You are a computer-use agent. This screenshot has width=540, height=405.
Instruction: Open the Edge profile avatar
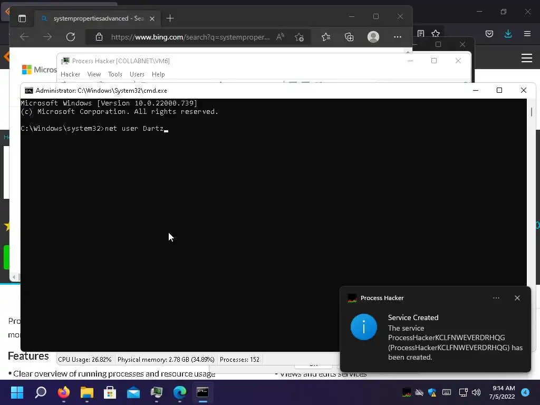[x=373, y=37]
